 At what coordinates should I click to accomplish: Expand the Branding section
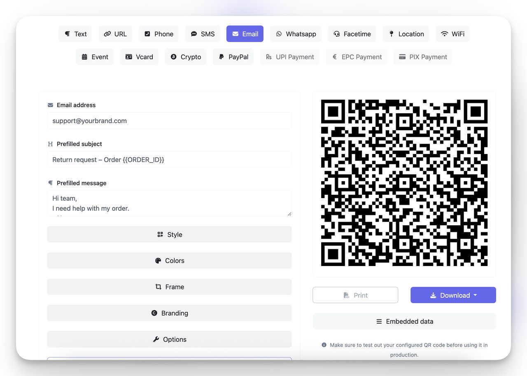coord(170,313)
